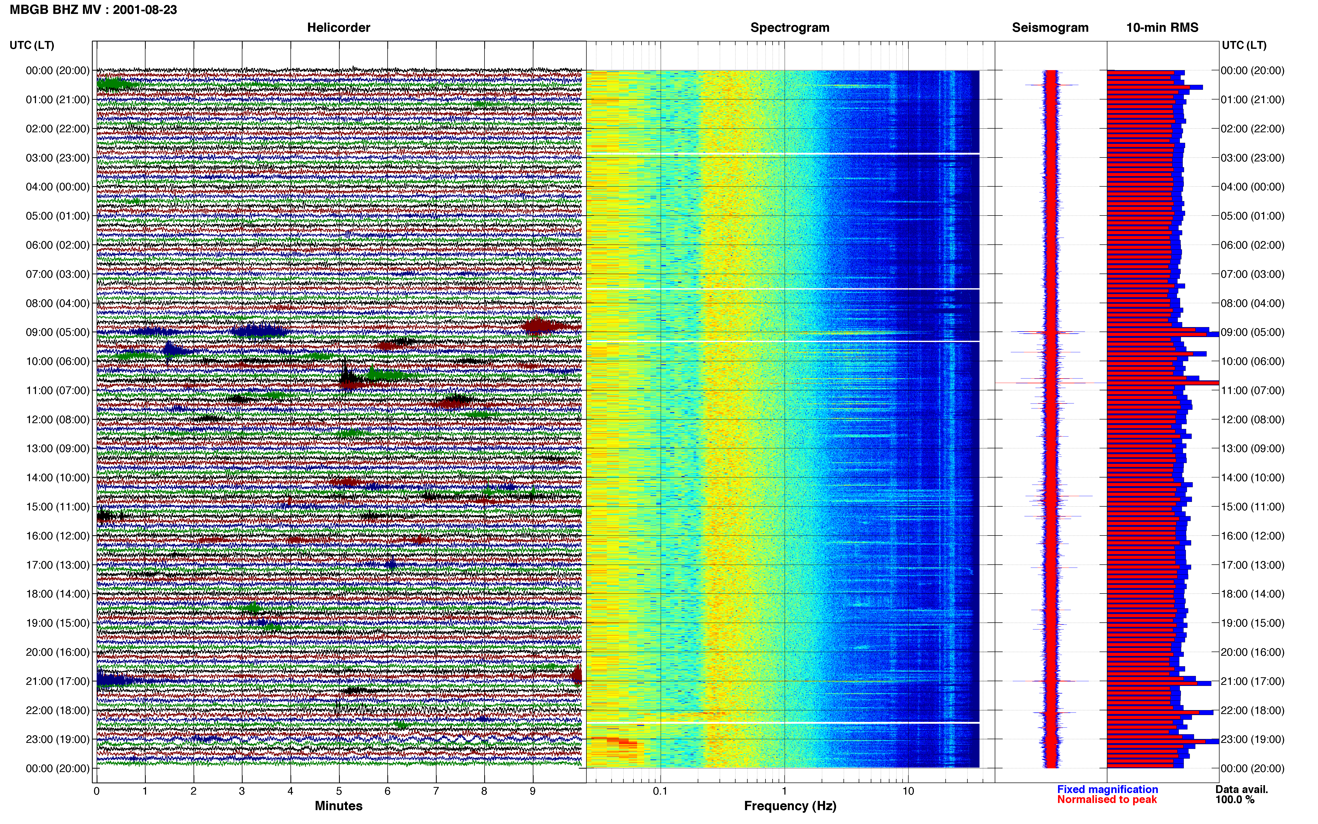
Task: Click left time label '02:00 (22:00)'
Action: (x=58, y=129)
